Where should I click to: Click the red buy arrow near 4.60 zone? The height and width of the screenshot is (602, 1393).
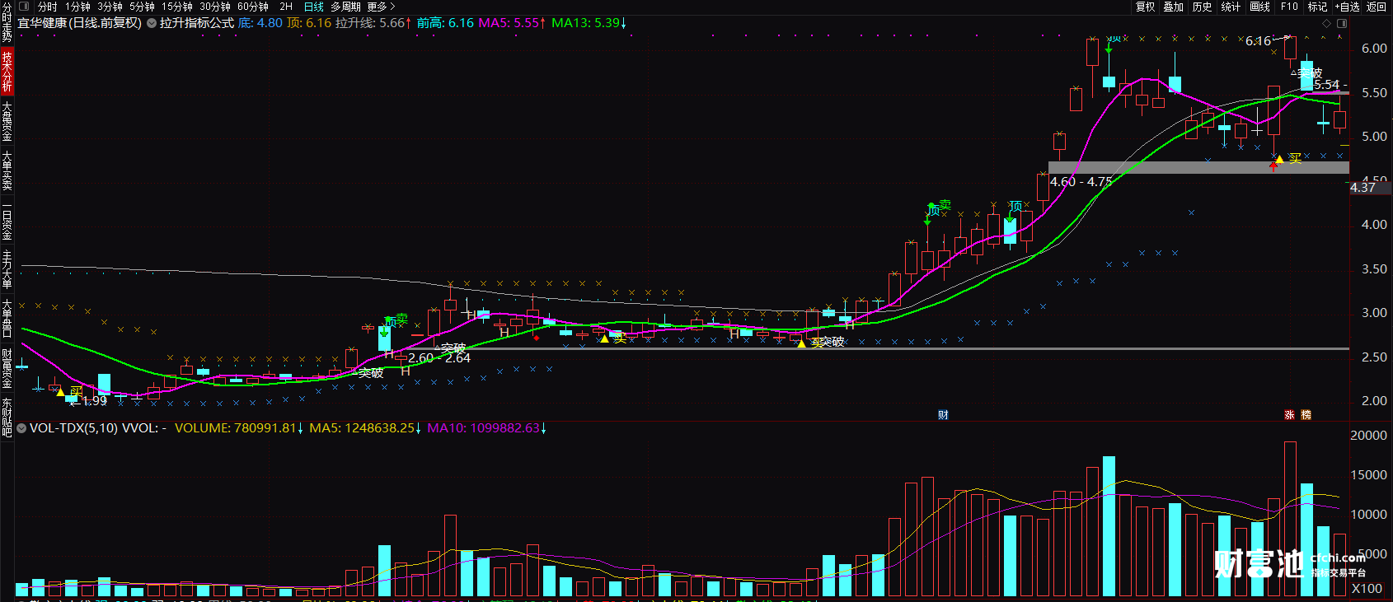point(1273,166)
